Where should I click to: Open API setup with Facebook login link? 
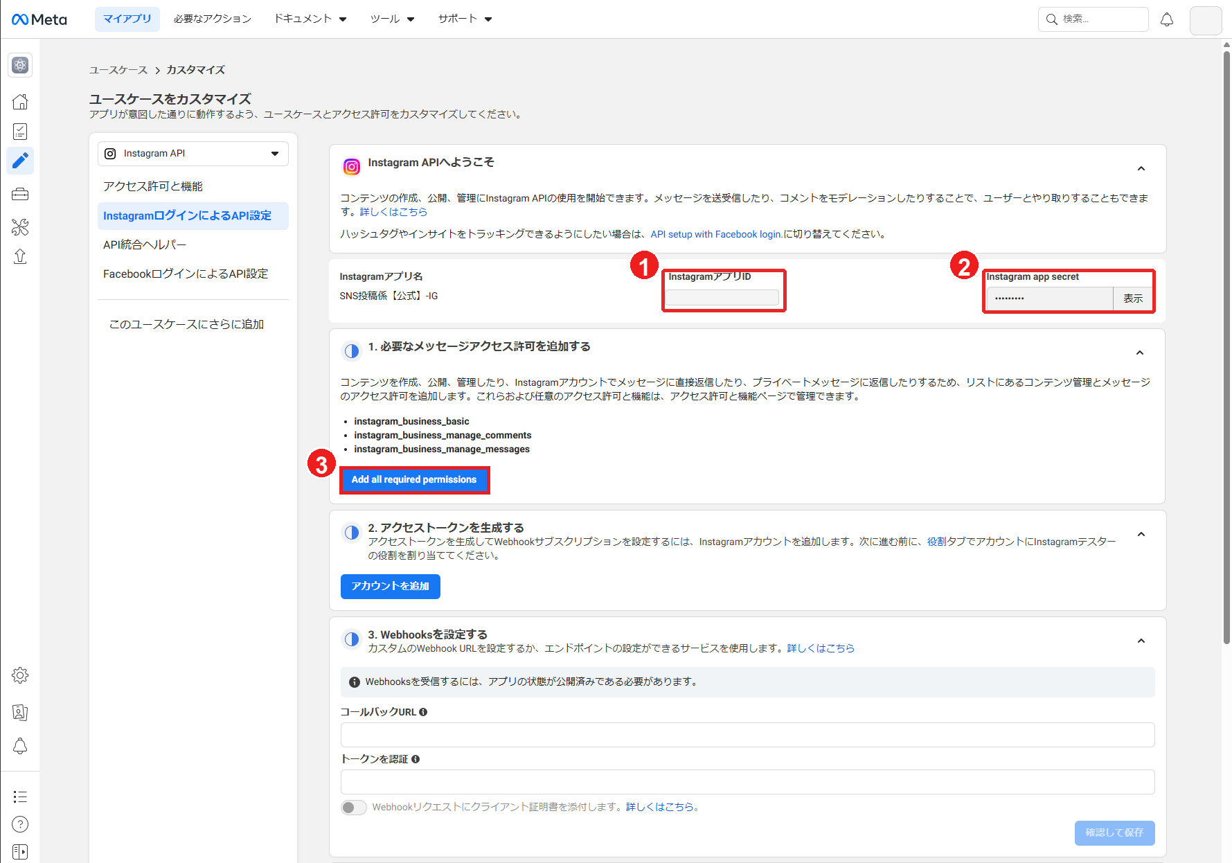tap(715, 234)
